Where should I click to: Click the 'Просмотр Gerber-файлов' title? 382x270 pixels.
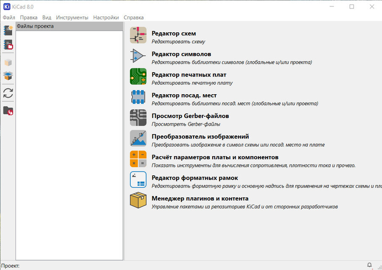point(190,116)
